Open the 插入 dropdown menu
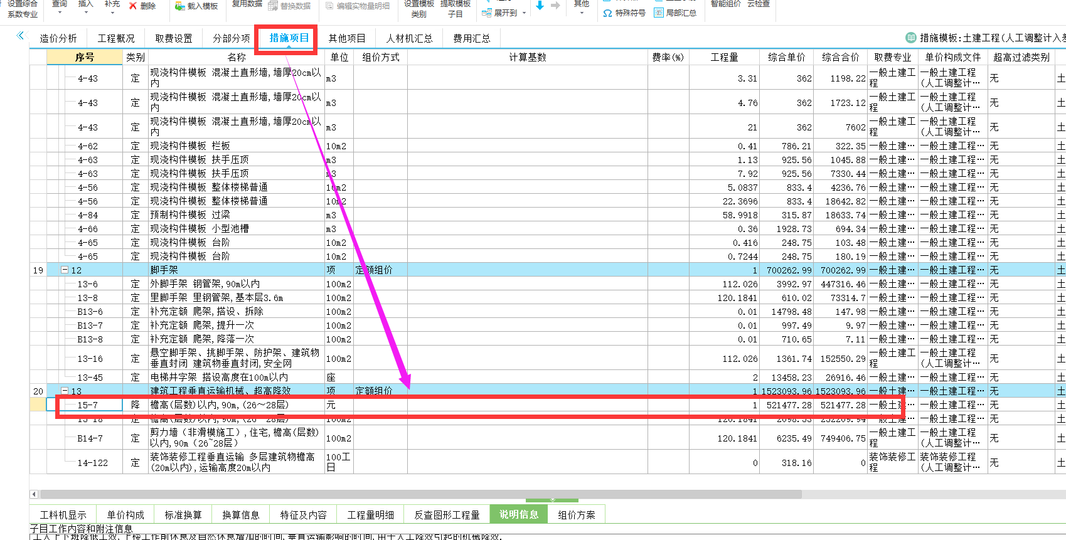This screenshot has height=540, width=1066. [85, 8]
